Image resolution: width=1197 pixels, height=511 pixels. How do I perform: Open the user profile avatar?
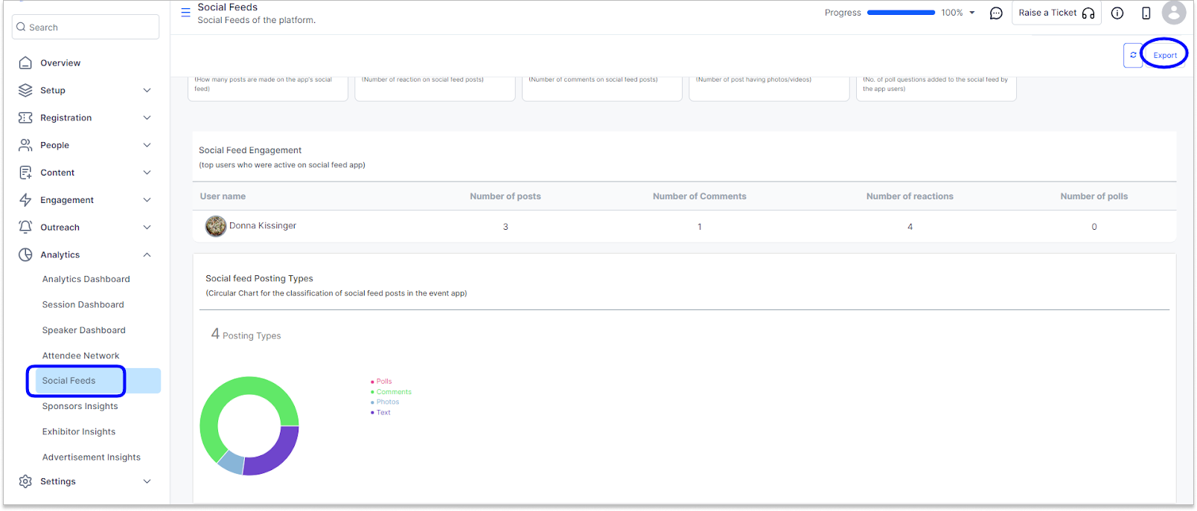click(1174, 13)
